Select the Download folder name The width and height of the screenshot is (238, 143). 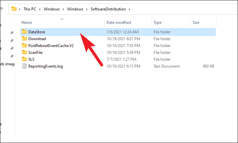(37, 39)
